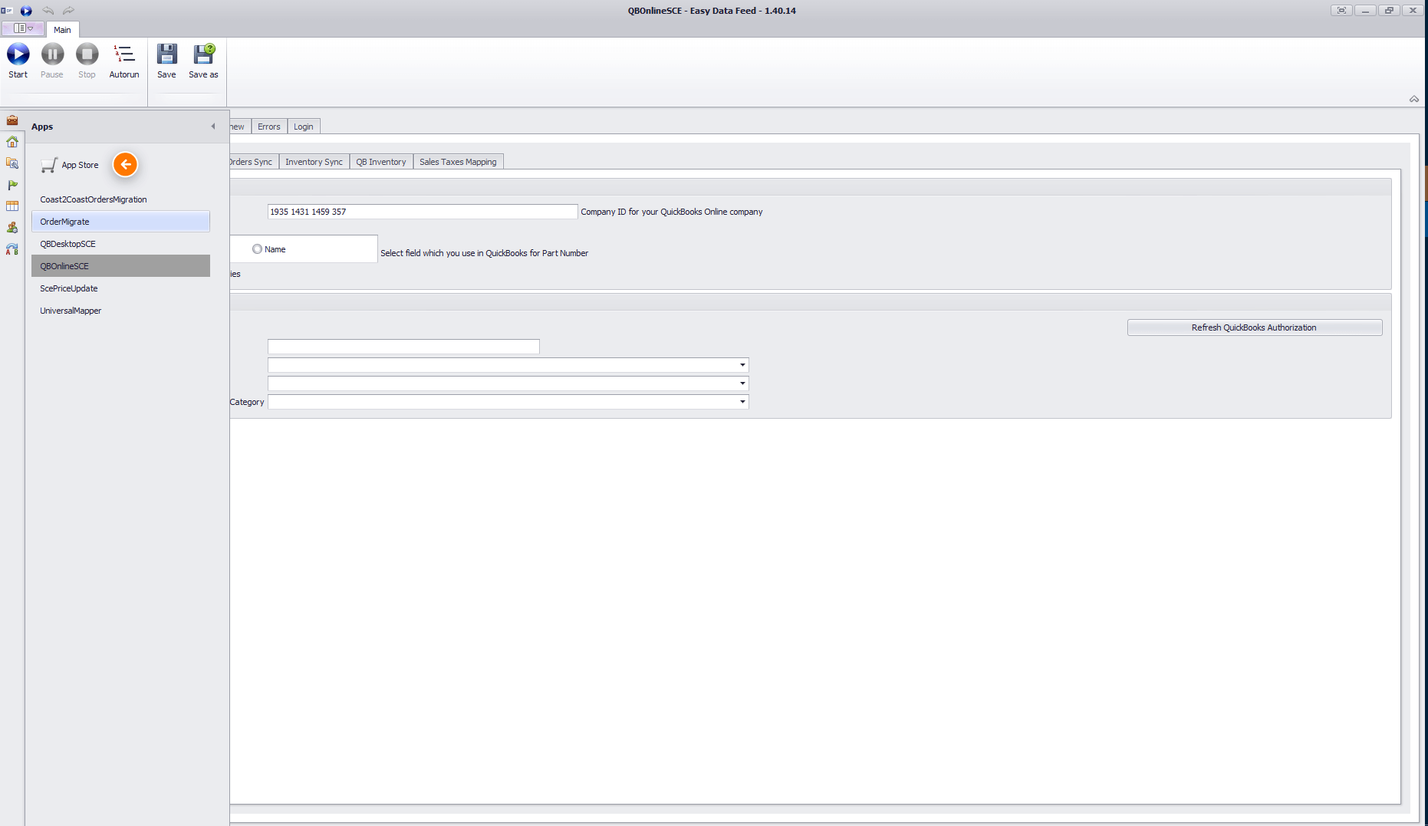1428x826 pixels.
Task: Switch to the Errors tab
Action: (x=269, y=127)
